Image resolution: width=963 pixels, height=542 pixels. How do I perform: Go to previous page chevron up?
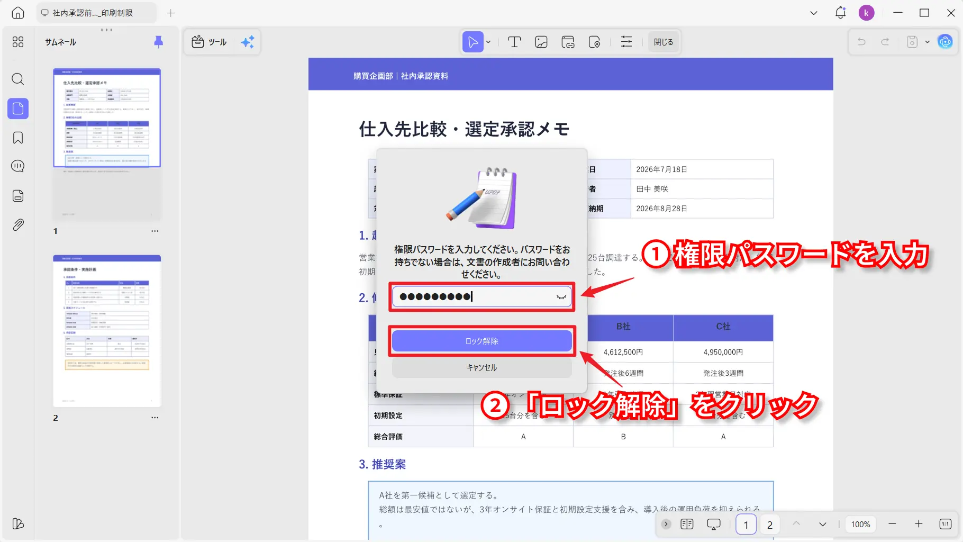pos(796,524)
